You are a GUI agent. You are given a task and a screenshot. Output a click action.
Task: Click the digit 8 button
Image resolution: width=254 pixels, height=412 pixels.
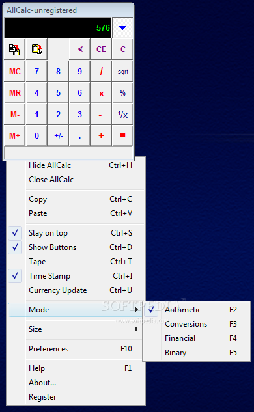(58, 71)
